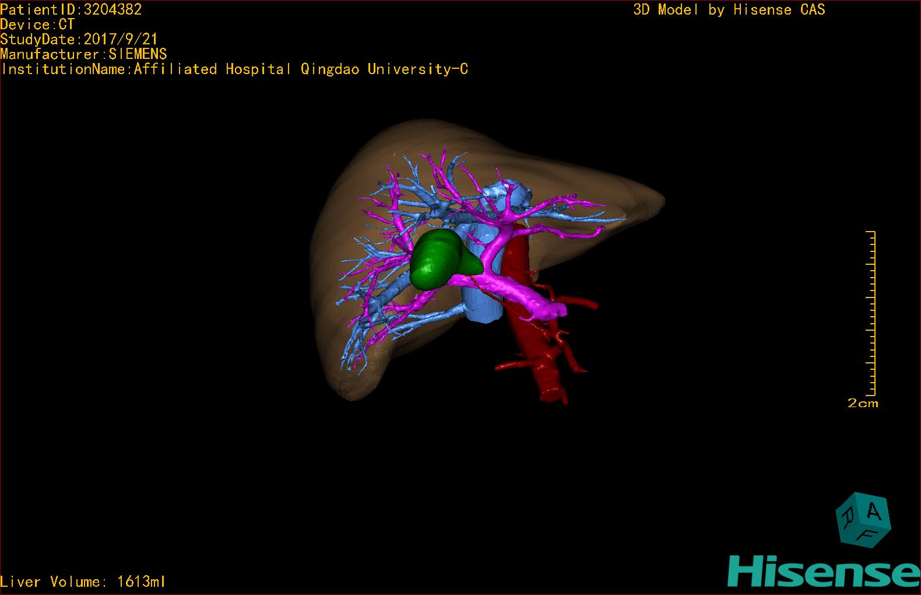The image size is (921, 595).
Task: Click the orientation cube widget
Action: point(863,520)
